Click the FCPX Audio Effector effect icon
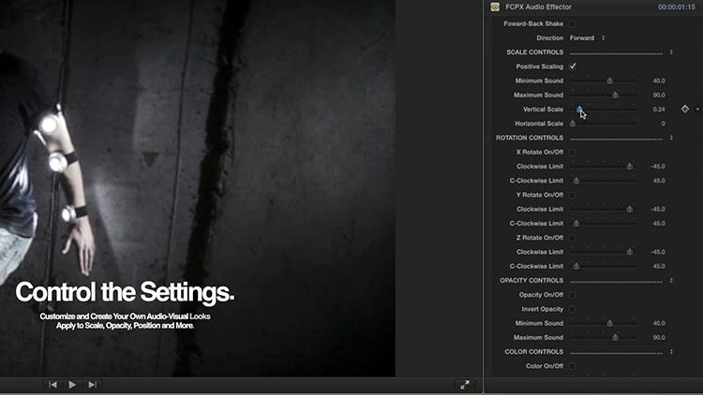 click(495, 7)
